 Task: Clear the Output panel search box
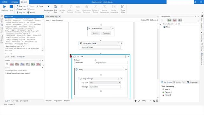[x=43, y=68]
